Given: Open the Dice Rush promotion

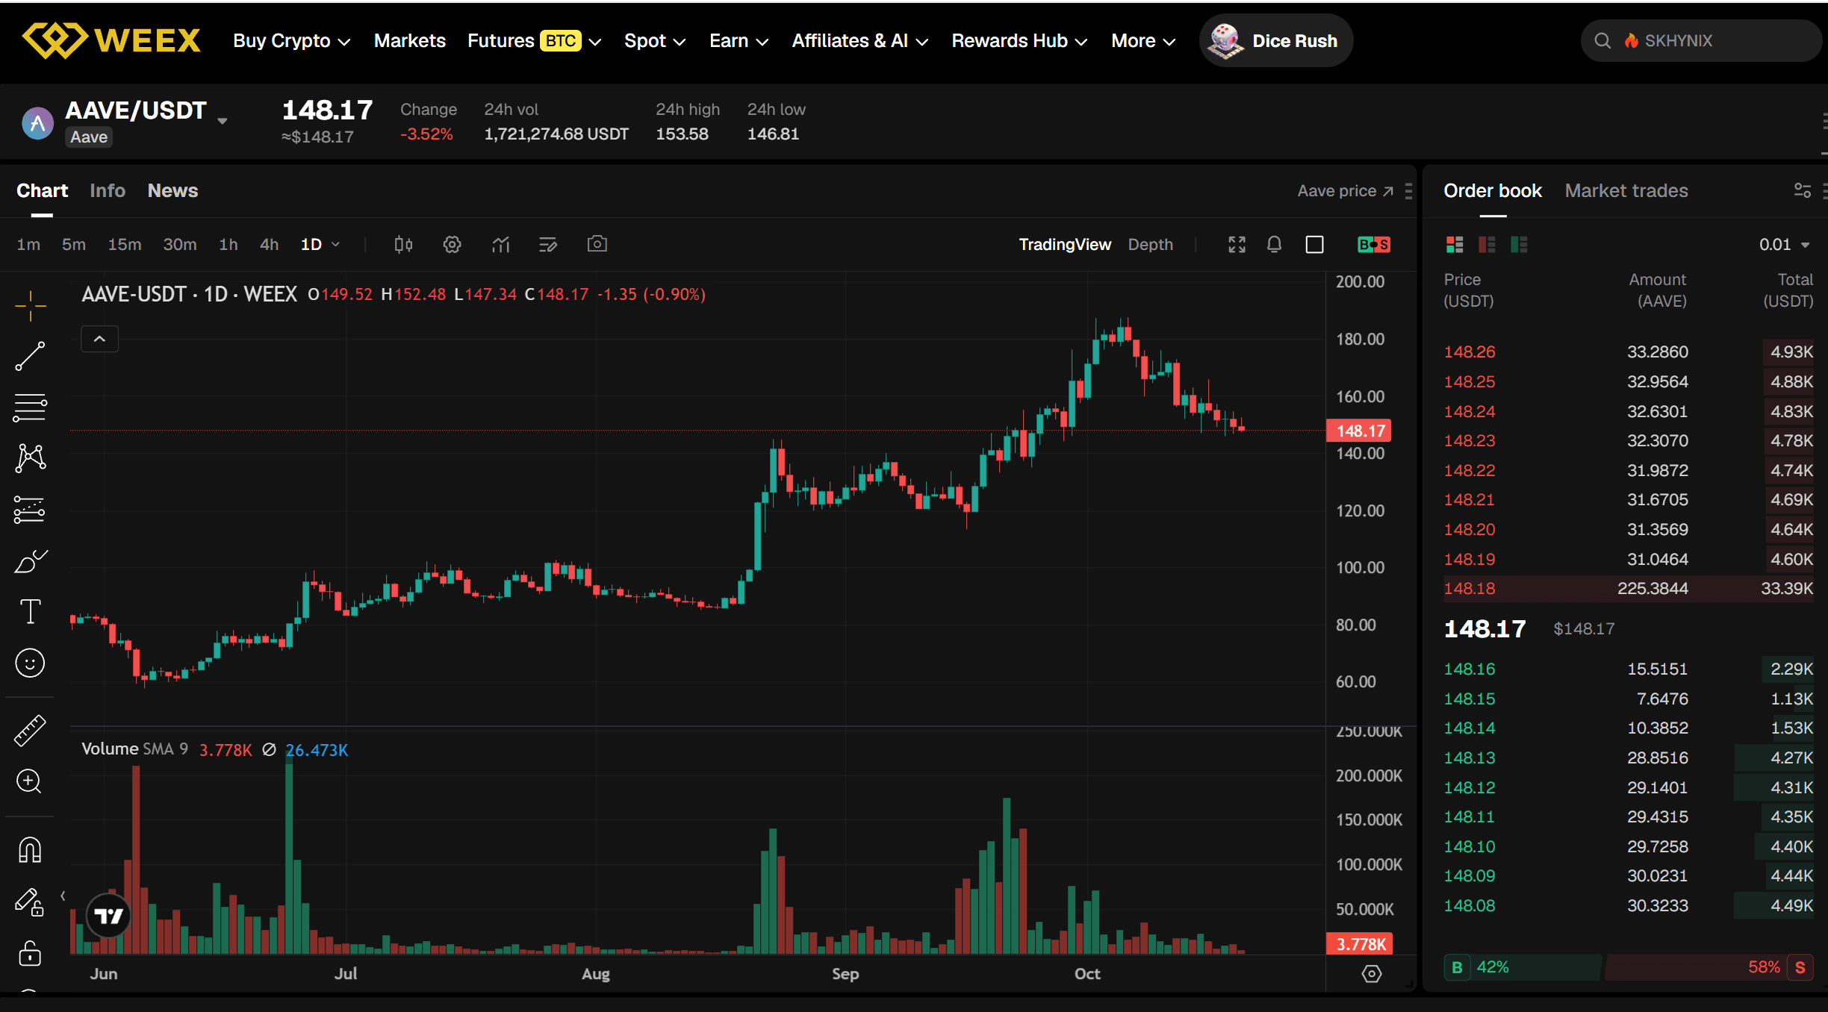Looking at the screenshot, I should [x=1275, y=40].
